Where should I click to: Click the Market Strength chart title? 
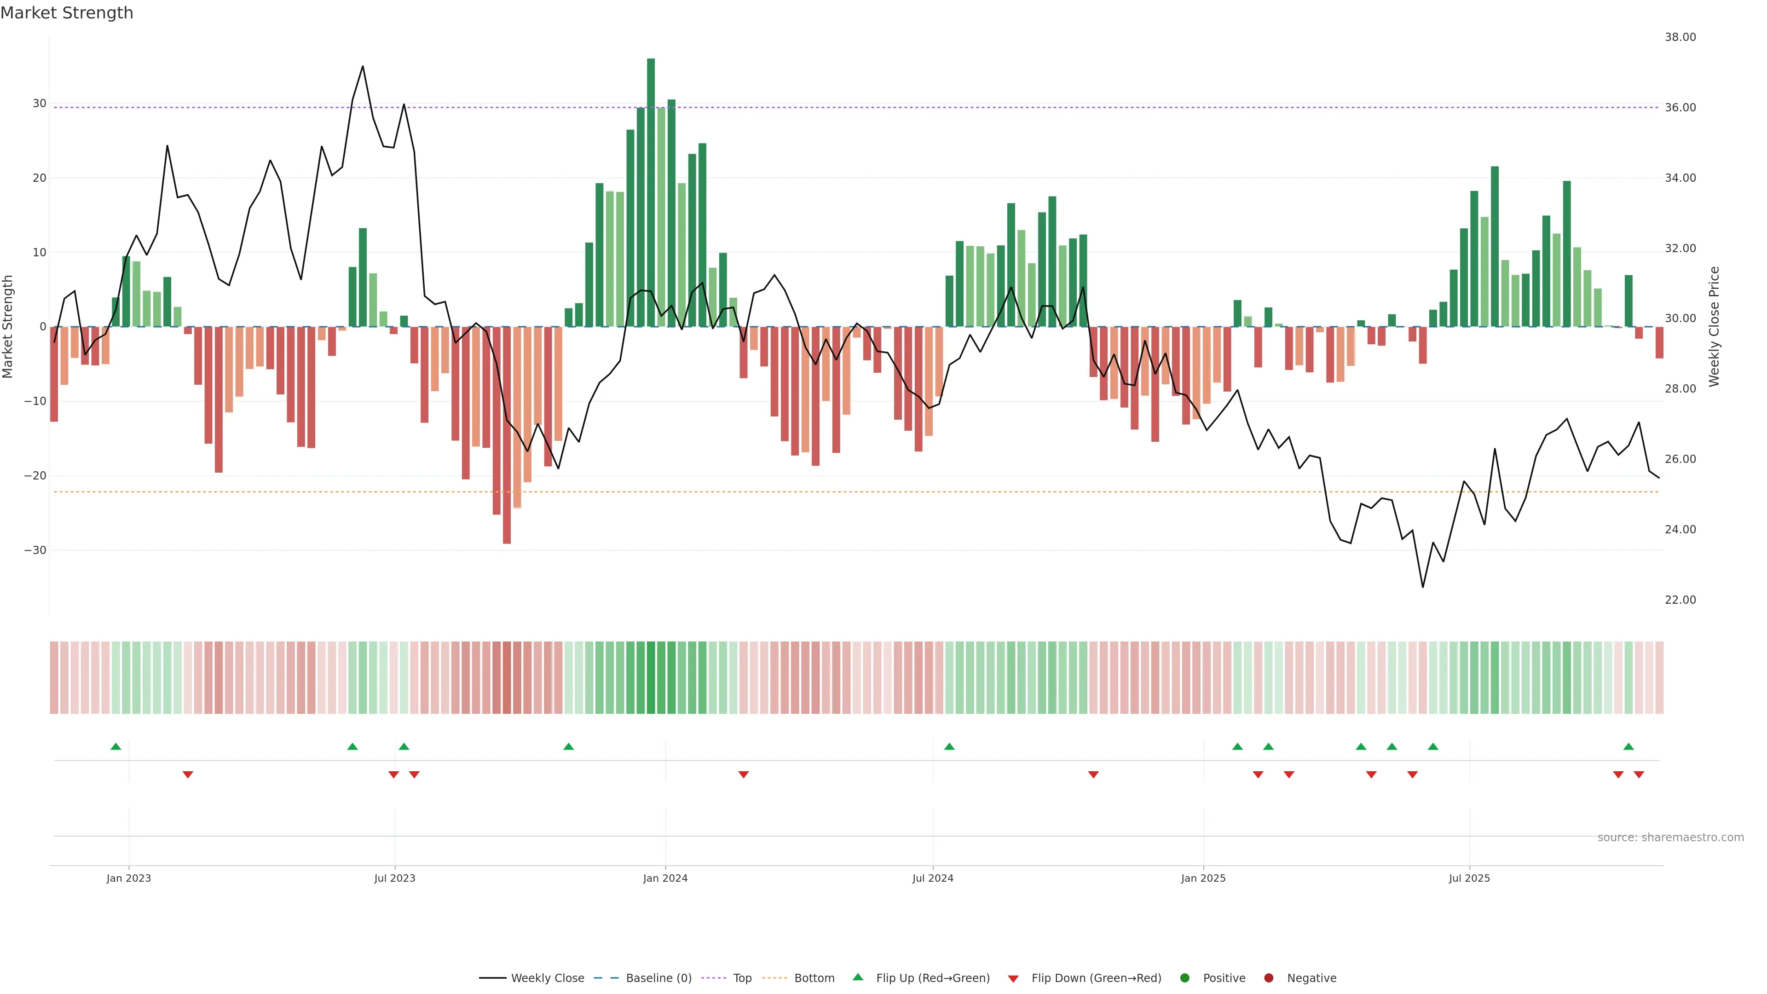(x=67, y=13)
